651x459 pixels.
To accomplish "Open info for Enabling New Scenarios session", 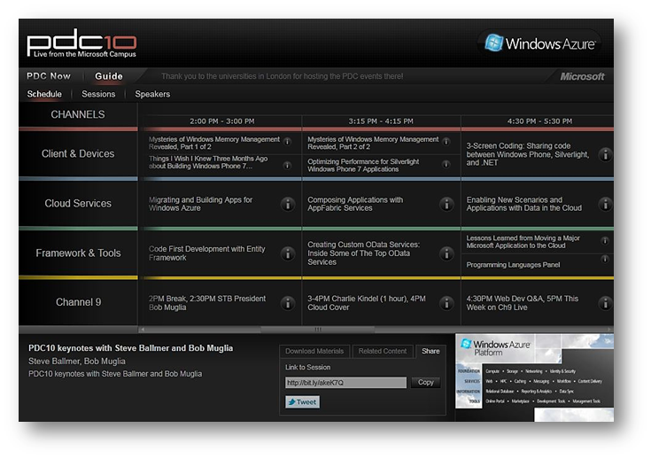I will (x=605, y=204).
